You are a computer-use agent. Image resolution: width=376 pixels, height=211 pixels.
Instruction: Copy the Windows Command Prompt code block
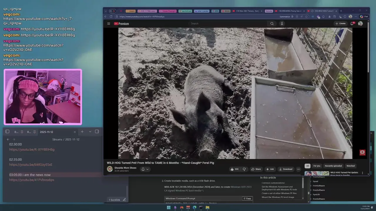(x=247, y=198)
